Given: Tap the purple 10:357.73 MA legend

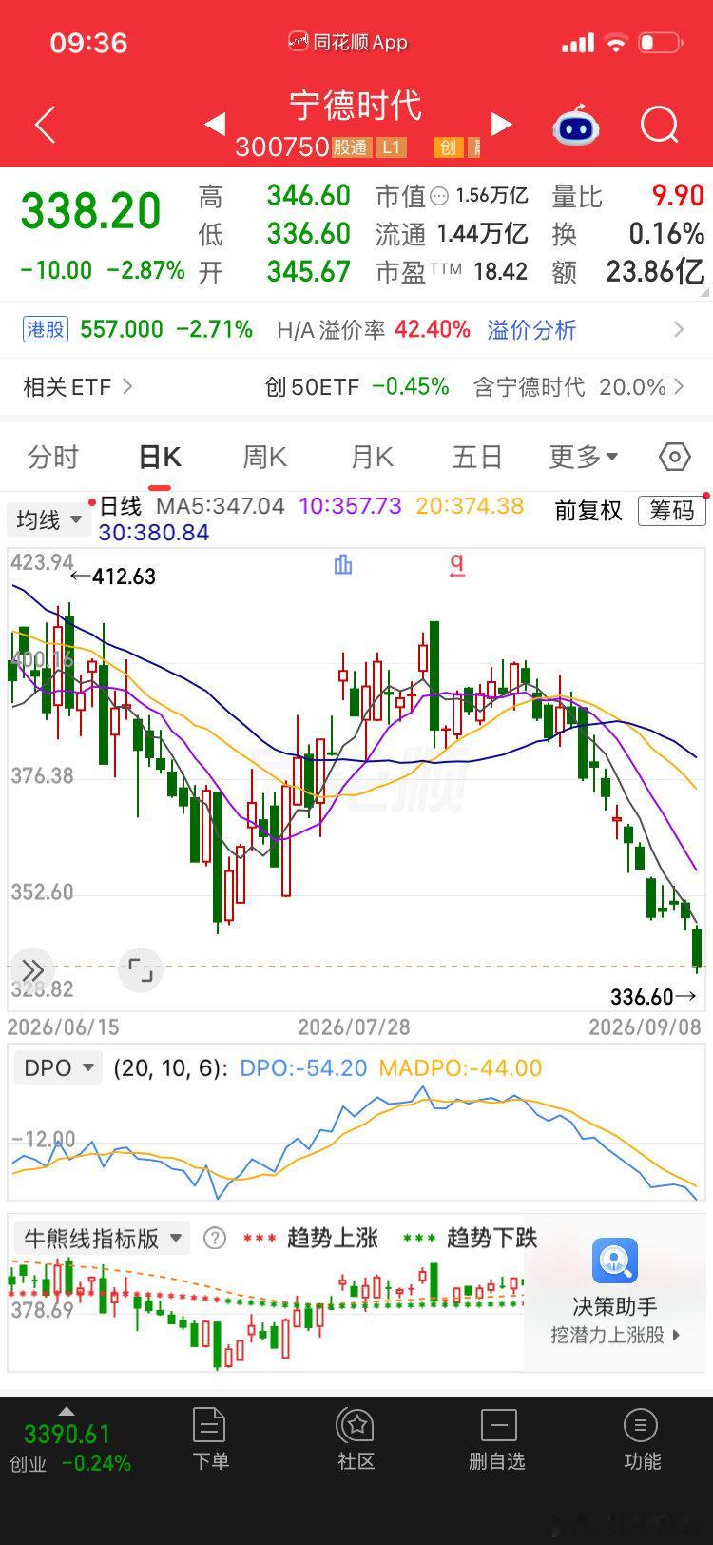Looking at the screenshot, I should click(350, 505).
